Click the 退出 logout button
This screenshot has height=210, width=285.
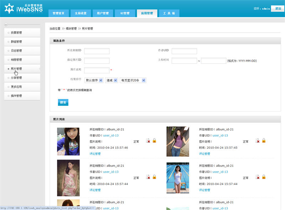pos(278,9)
